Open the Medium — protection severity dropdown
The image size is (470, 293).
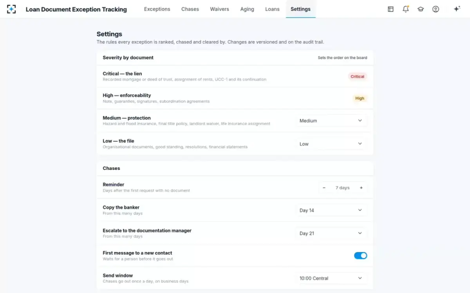[331, 121]
